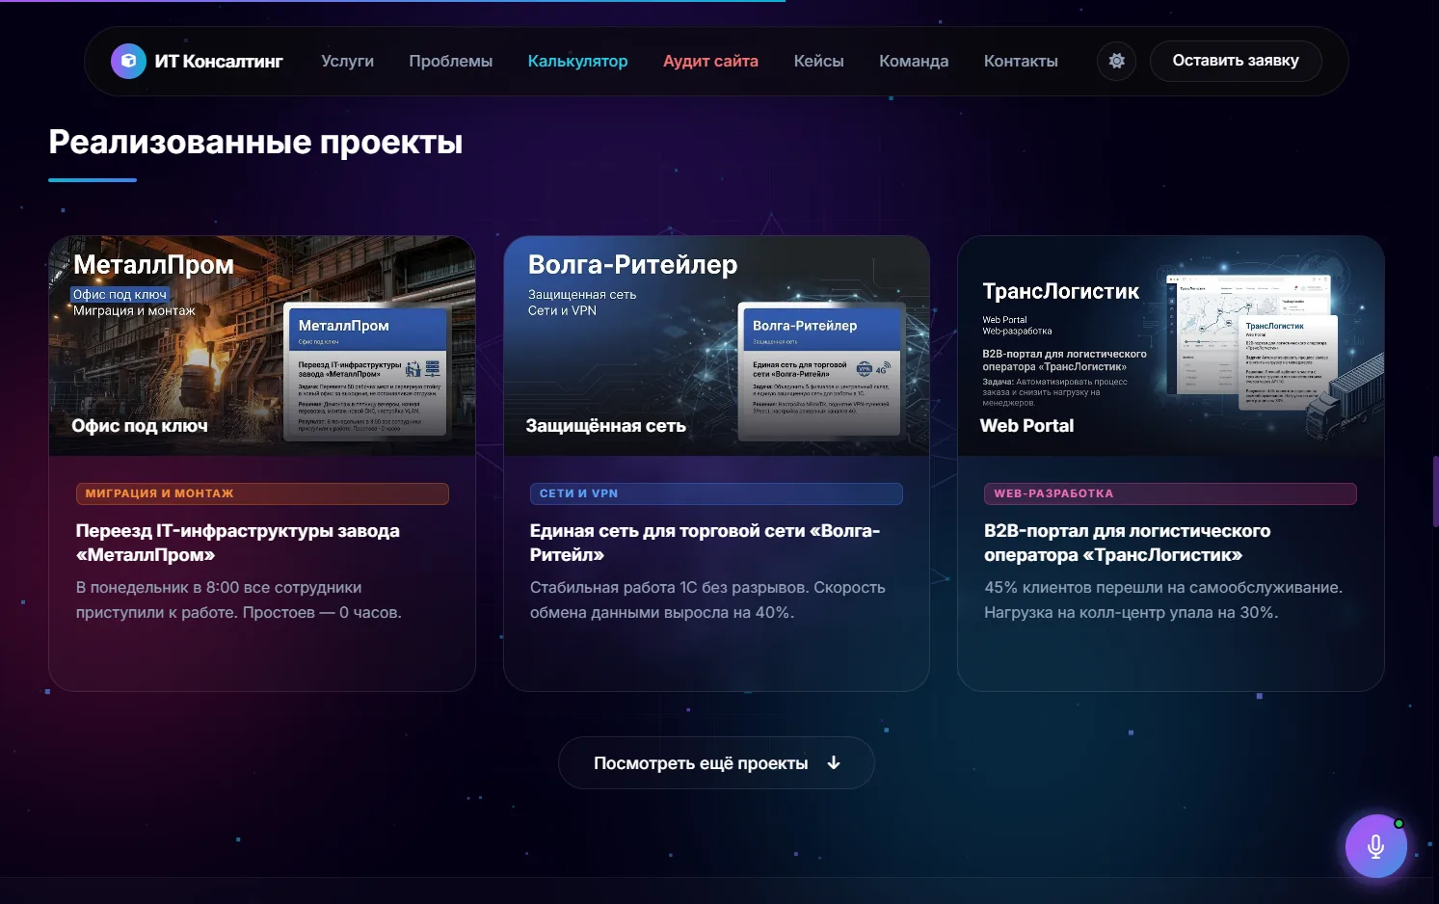The height and width of the screenshot is (904, 1439).
Task: Click the Web Portal caption on ТрансЛогистик
Action: pos(1026,425)
